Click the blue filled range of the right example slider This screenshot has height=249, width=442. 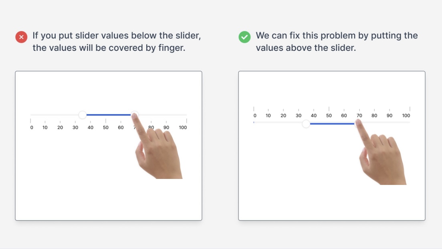(332, 124)
